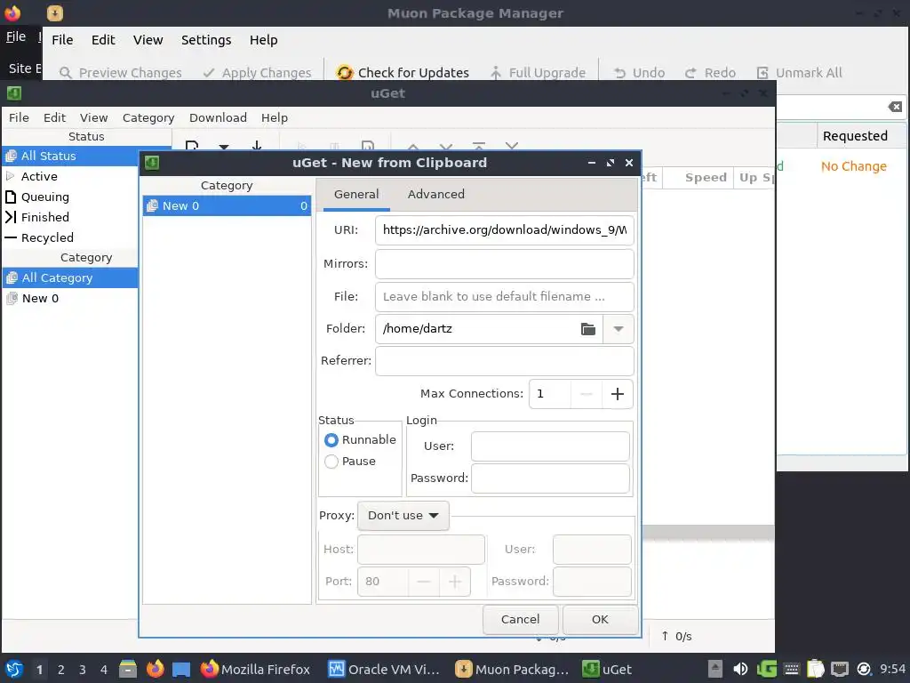
Task: Increase Max Connections with plus button
Action: point(618,394)
